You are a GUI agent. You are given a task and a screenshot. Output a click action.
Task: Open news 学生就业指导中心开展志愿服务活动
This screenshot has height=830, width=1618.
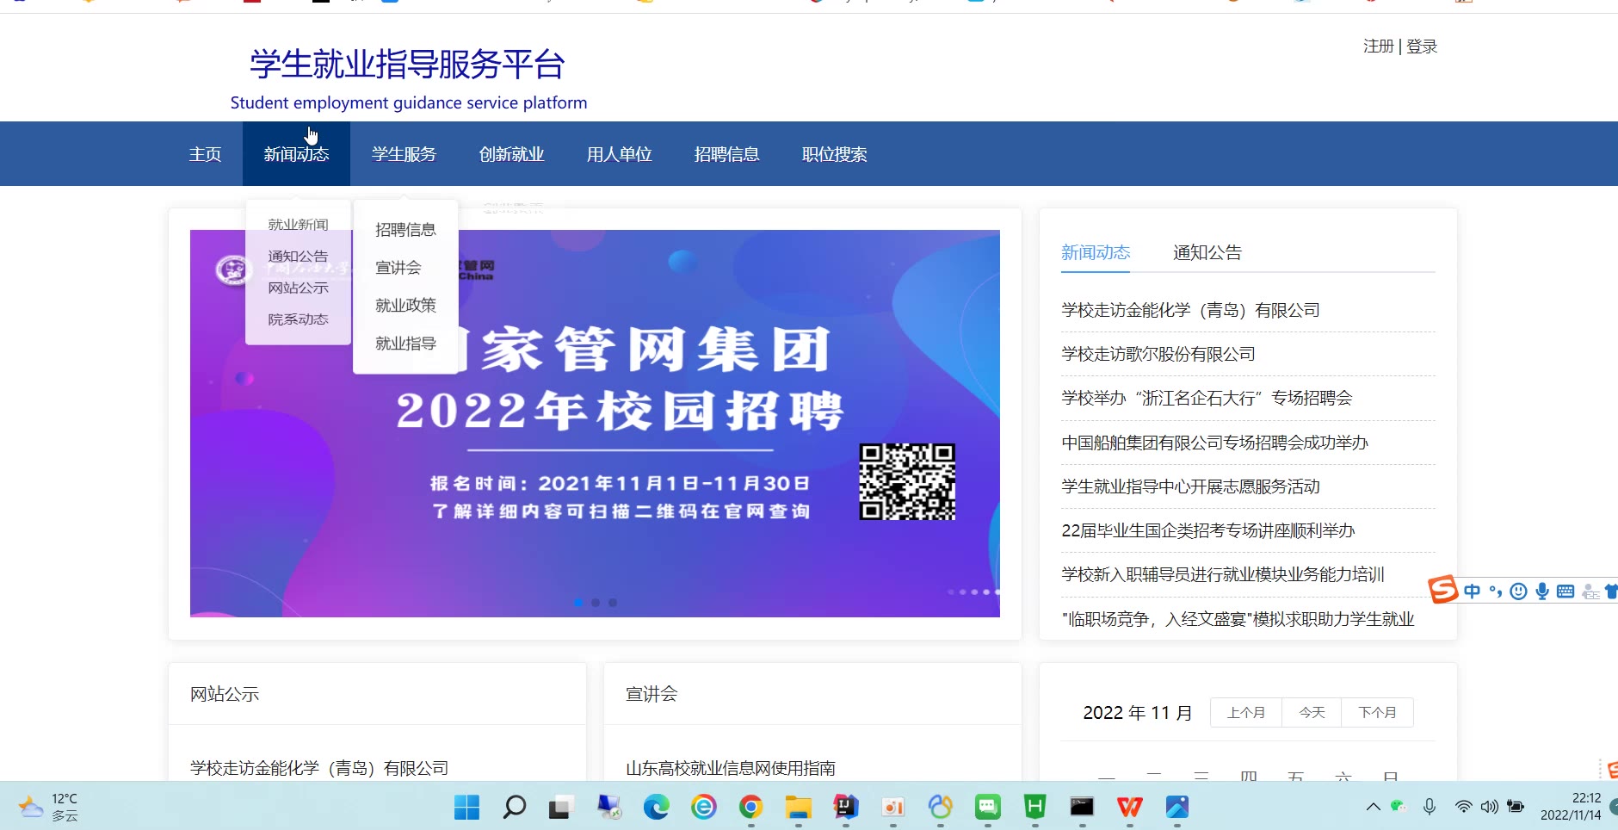coord(1190,486)
